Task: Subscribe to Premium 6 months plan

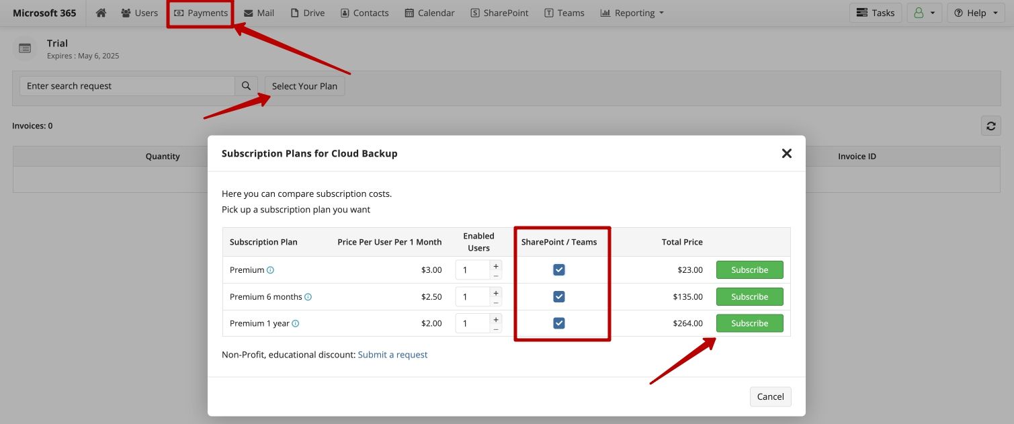Action: [749, 297]
